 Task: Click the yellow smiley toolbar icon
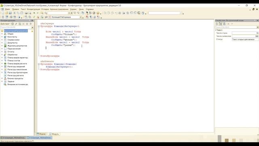tap(98, 13)
